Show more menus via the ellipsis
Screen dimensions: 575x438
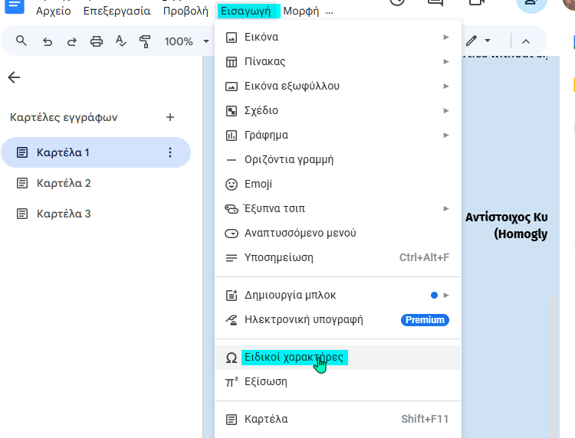pos(330,11)
